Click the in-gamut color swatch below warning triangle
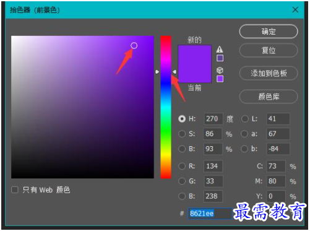 [220, 58]
